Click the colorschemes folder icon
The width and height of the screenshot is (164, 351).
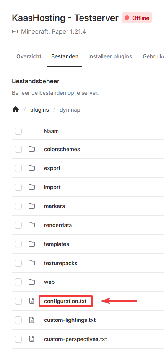coord(32,149)
